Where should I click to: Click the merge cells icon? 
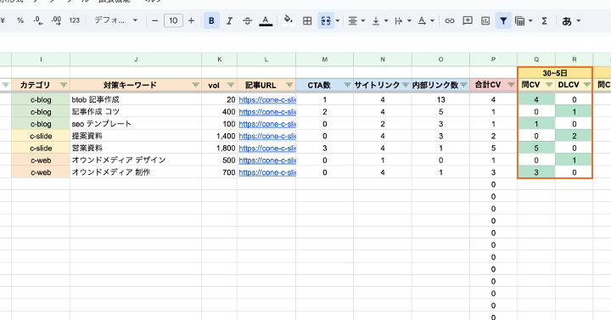pos(326,20)
